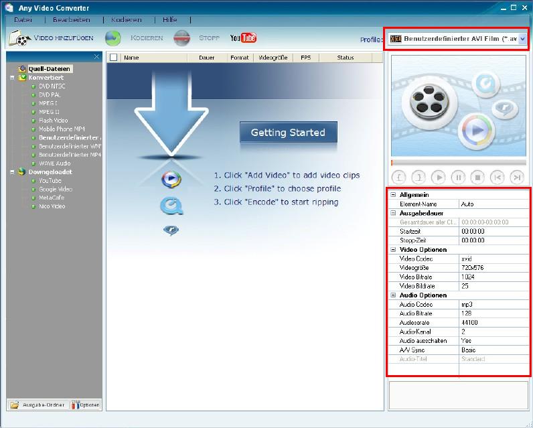Open the Profile dropdown for AVI Film

[x=522, y=39]
